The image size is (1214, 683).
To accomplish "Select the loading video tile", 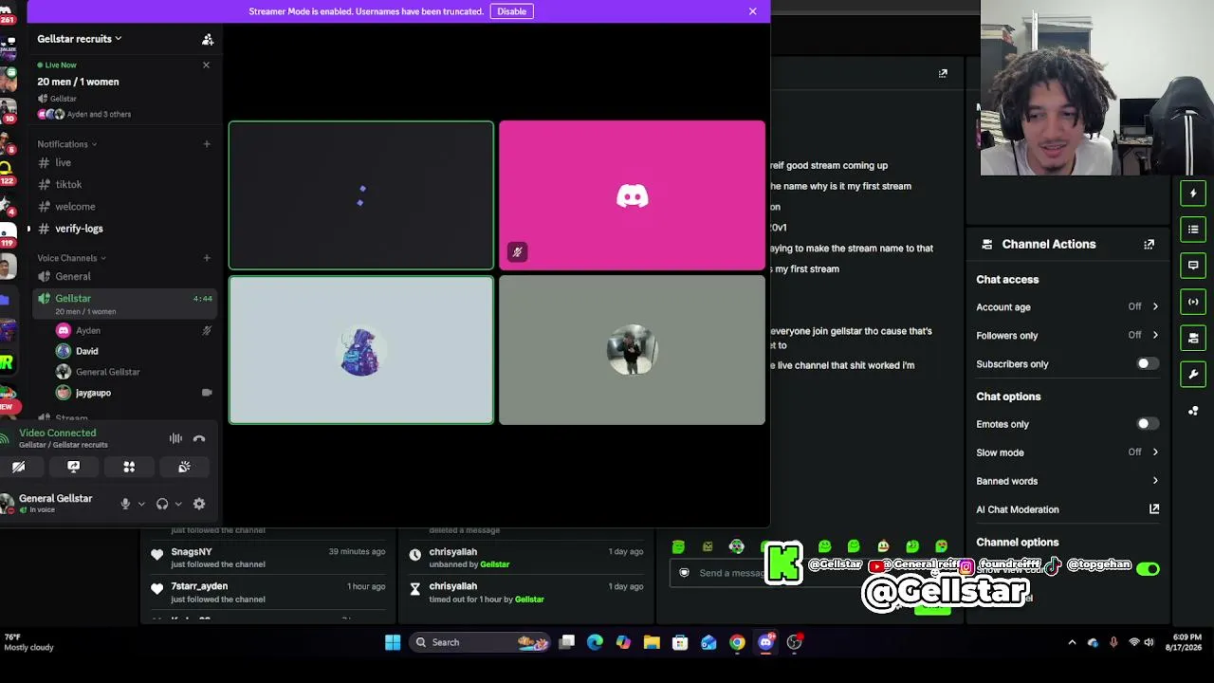I will 360,195.
